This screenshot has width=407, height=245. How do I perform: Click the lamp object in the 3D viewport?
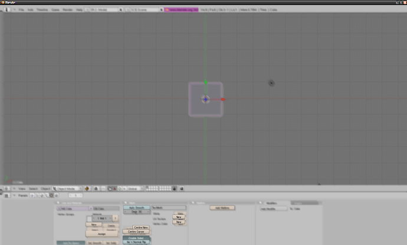[x=271, y=83]
